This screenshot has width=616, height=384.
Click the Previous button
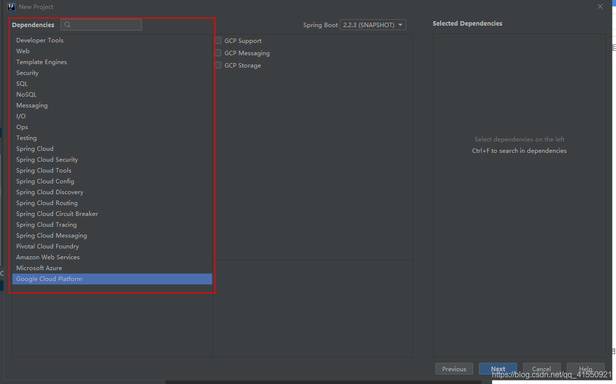click(454, 369)
